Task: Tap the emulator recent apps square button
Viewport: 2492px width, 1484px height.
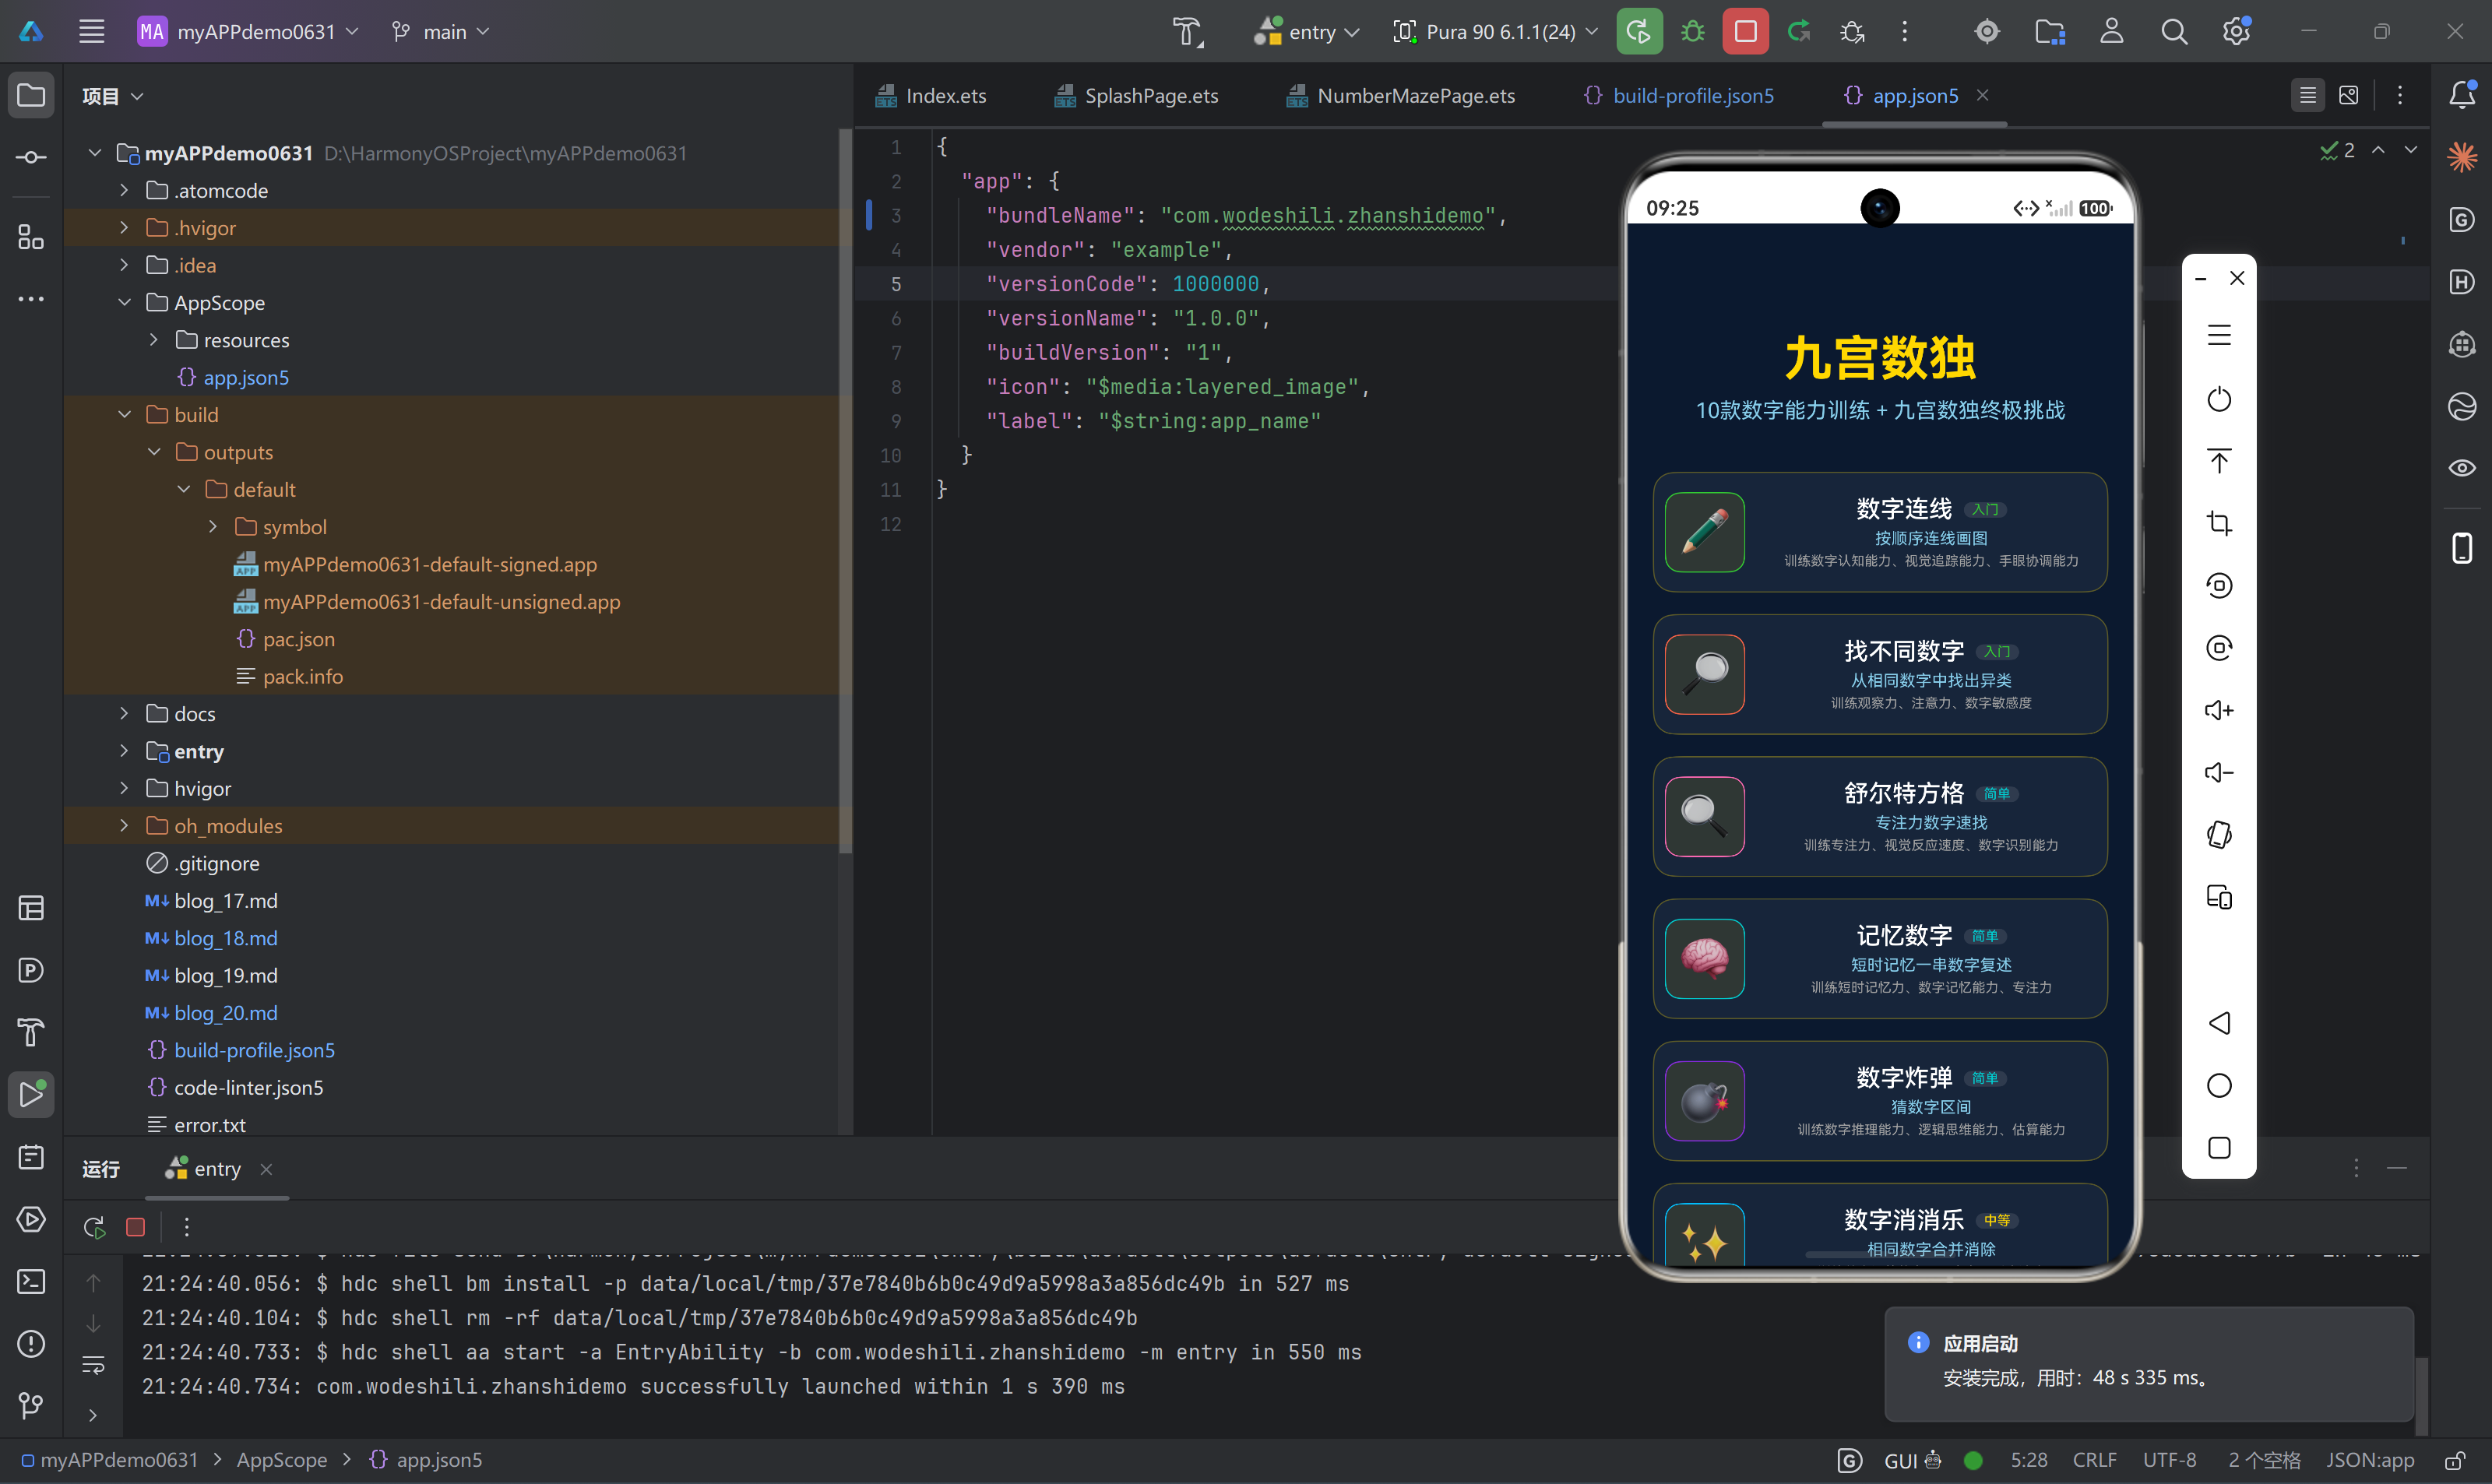Action: click(2218, 1147)
